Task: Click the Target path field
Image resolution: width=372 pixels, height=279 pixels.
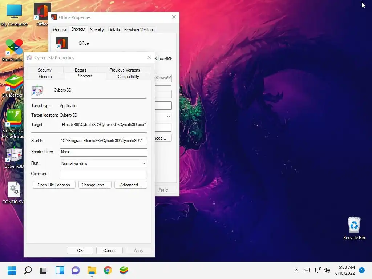Action: (x=104, y=125)
